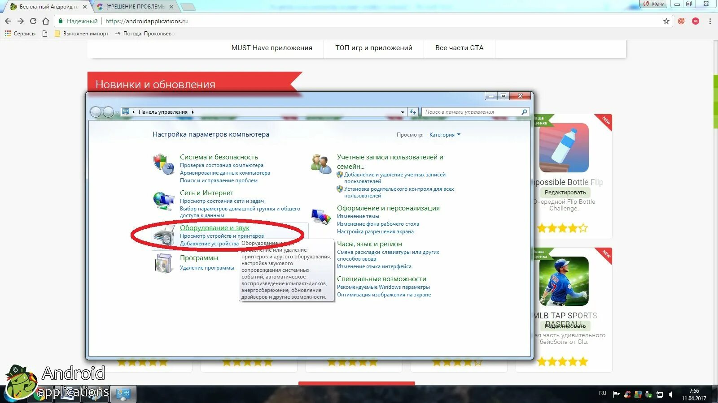Open the Chrome three-dot menu

[x=710, y=21]
